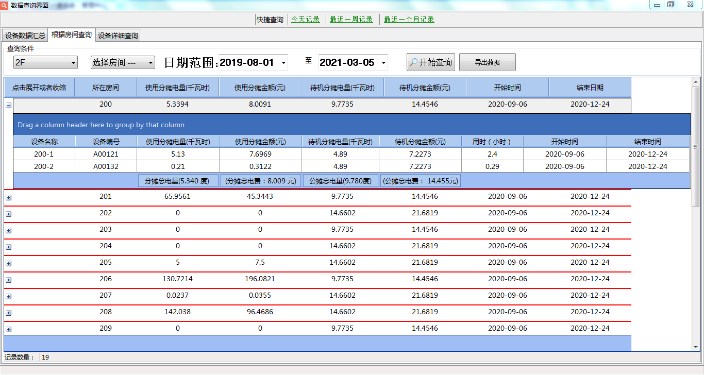704x375 pixels.
Task: Open the 2F floor dropdown
Action: 45,62
